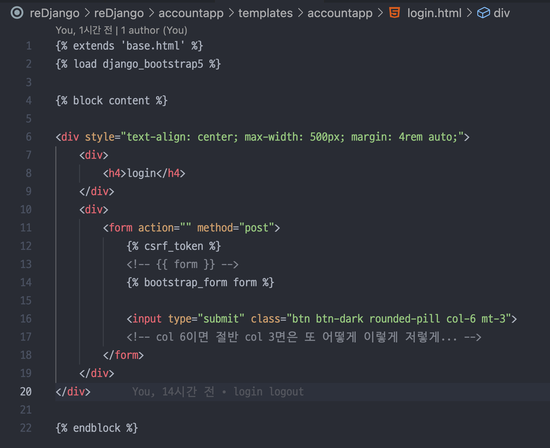The width and height of the screenshot is (550, 448).
Task: Open the accountapp breadcrumb after templates
Action: [340, 13]
